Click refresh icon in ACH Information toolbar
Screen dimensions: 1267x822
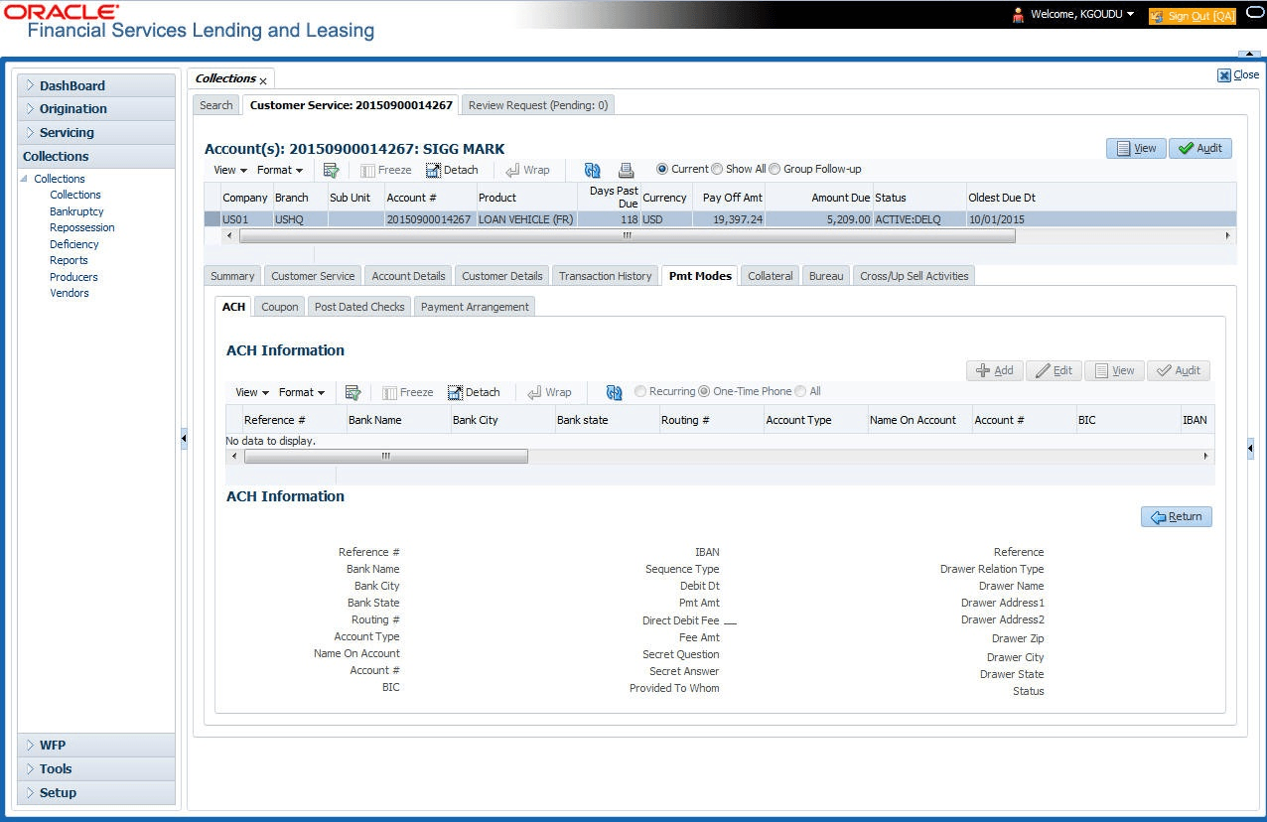click(615, 392)
